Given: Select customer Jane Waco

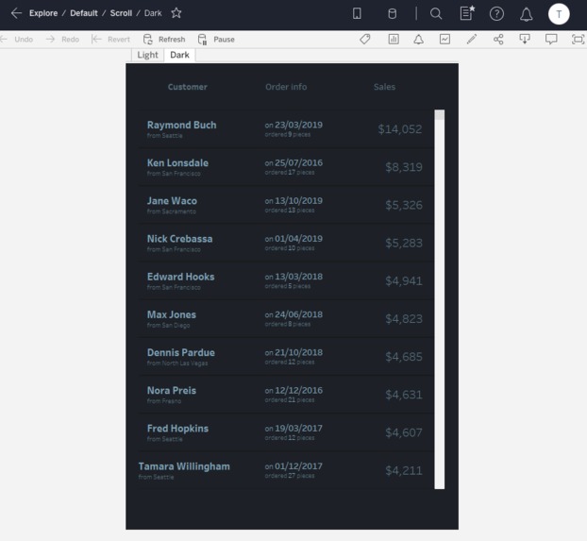Looking at the screenshot, I should pyautogui.click(x=172, y=201).
